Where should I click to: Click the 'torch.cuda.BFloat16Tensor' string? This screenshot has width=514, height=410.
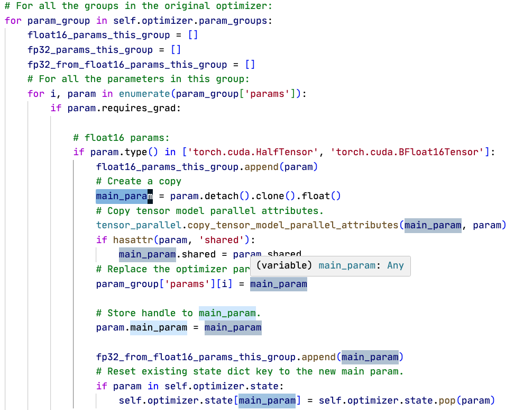pos(408,153)
